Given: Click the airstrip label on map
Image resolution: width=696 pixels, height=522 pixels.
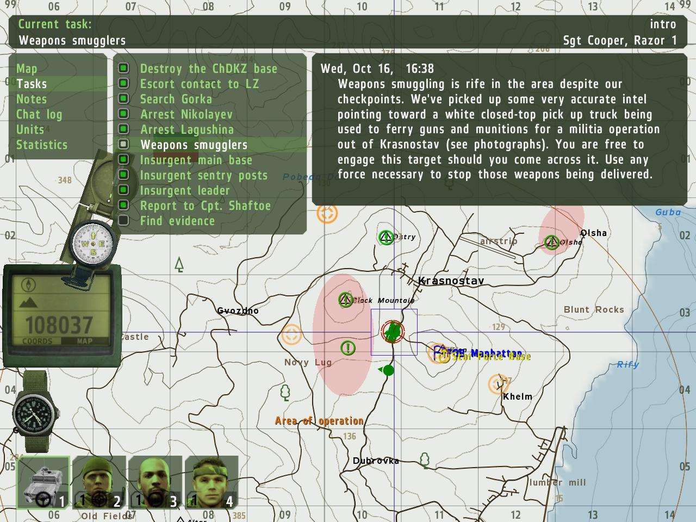Looking at the screenshot, I should [x=499, y=241].
